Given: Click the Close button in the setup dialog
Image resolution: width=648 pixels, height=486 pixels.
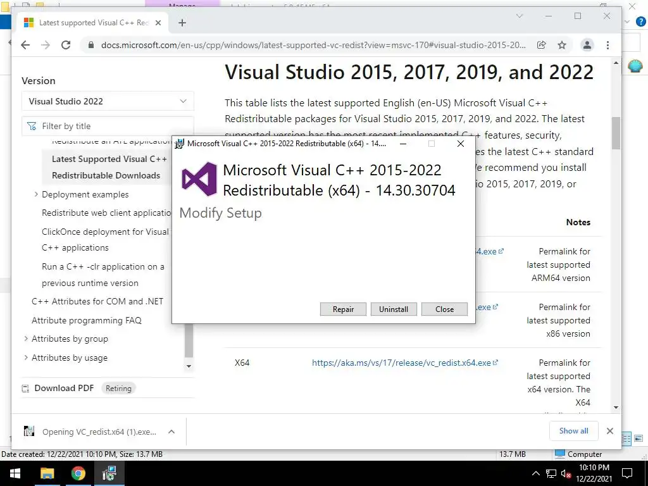Looking at the screenshot, I should click(x=444, y=309).
